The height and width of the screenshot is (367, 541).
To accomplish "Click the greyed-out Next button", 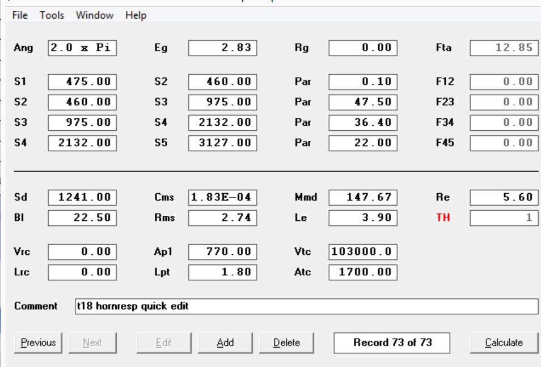I will pyautogui.click(x=92, y=343).
